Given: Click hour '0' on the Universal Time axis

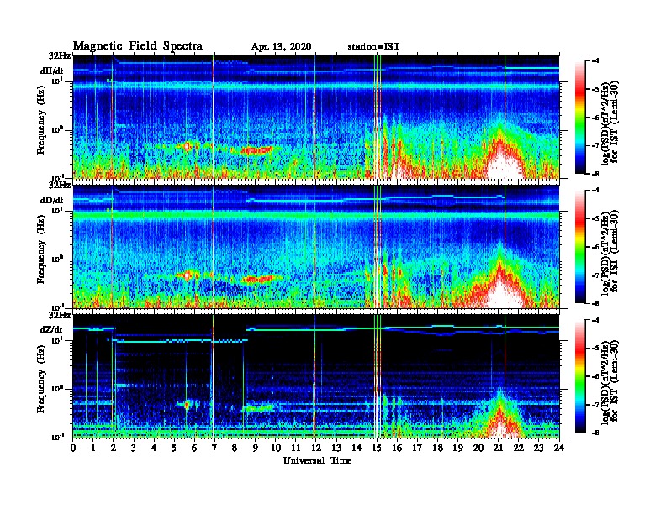Looking at the screenshot, I should click(73, 448).
